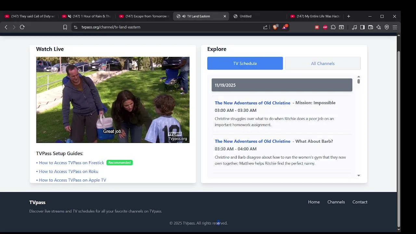Open the Extensions puzzle-piece menu
Image resolution: width=416 pixels, height=234 pixels.
click(333, 27)
